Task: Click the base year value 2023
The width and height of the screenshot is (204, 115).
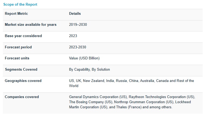Action: (73, 36)
